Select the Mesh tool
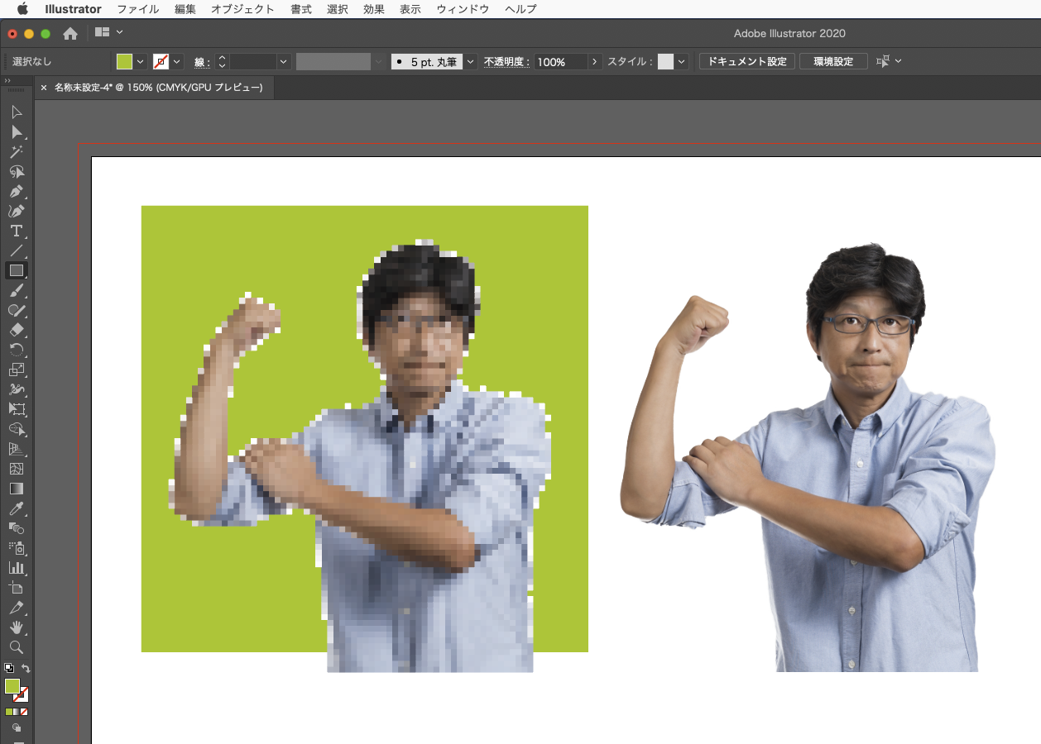1041x744 pixels. click(17, 469)
